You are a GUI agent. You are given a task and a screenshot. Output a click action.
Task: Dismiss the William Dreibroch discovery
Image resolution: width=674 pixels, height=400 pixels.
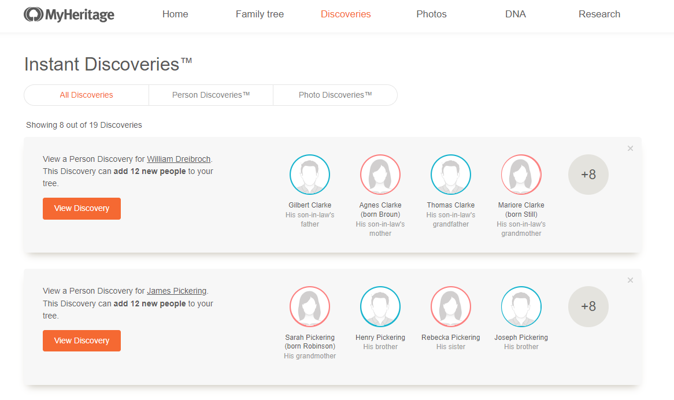(630, 148)
